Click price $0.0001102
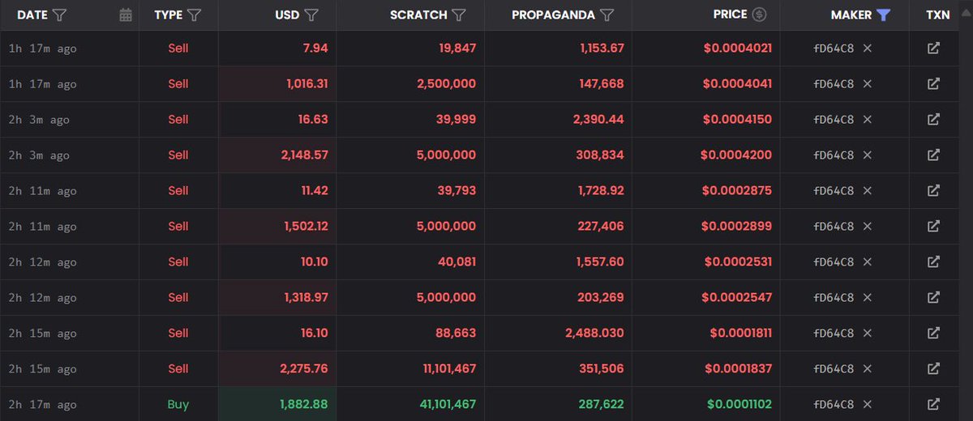Image resolution: width=973 pixels, height=421 pixels. [x=739, y=405]
